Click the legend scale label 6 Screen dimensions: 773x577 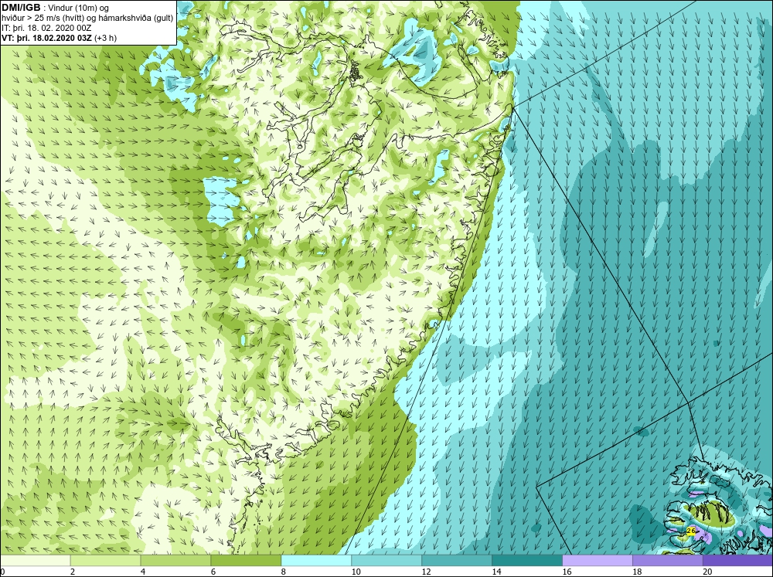213,572
